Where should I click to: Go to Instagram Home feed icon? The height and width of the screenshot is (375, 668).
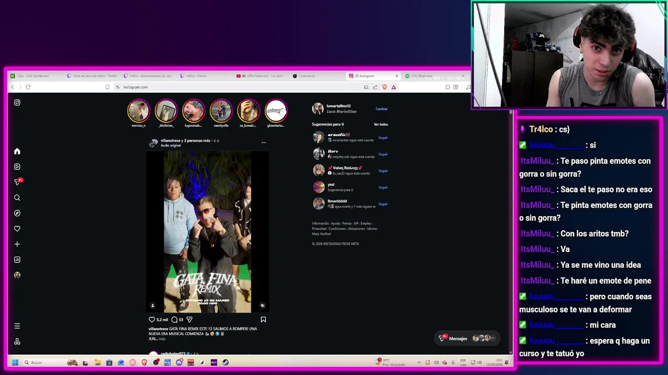pyautogui.click(x=17, y=151)
